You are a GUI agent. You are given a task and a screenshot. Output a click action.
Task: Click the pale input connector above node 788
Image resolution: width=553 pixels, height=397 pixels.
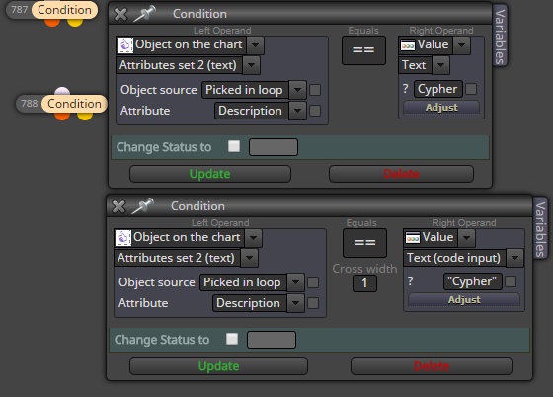(x=62, y=91)
